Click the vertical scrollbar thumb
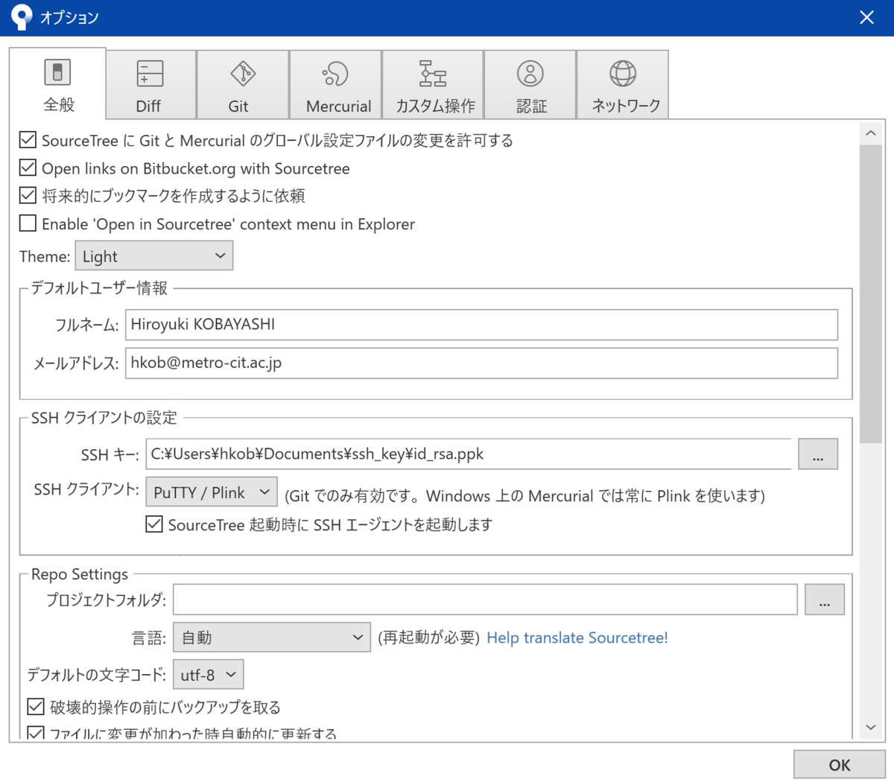 click(870, 294)
